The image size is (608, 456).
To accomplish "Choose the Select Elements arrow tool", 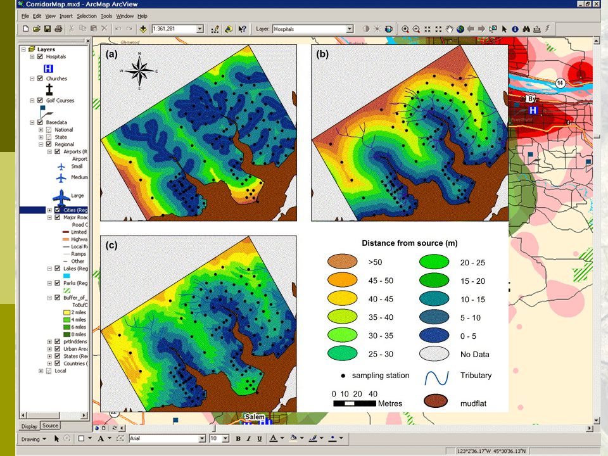I will pos(504,29).
